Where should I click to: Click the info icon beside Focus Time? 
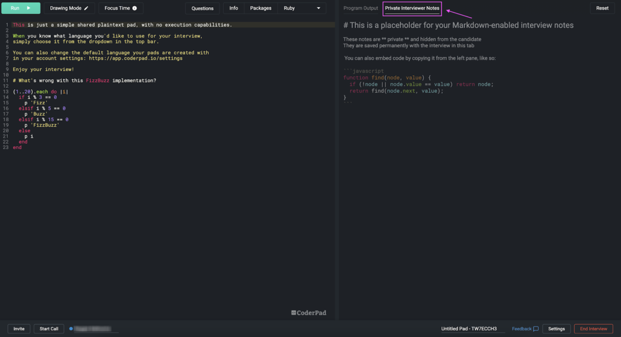click(x=135, y=8)
